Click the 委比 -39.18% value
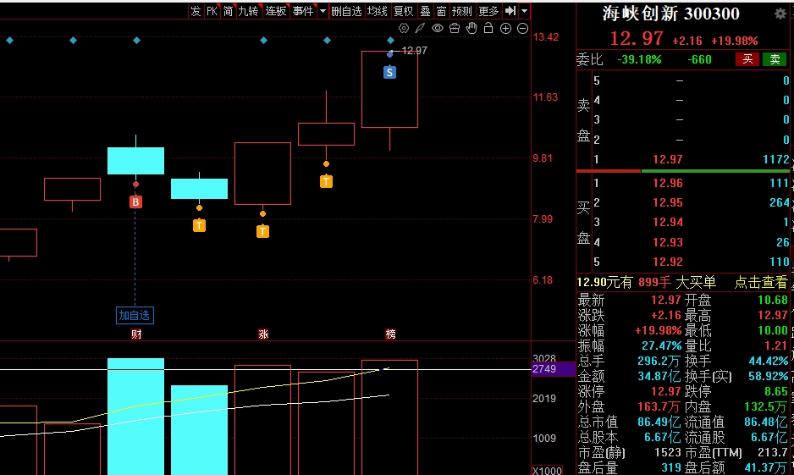 639,60
